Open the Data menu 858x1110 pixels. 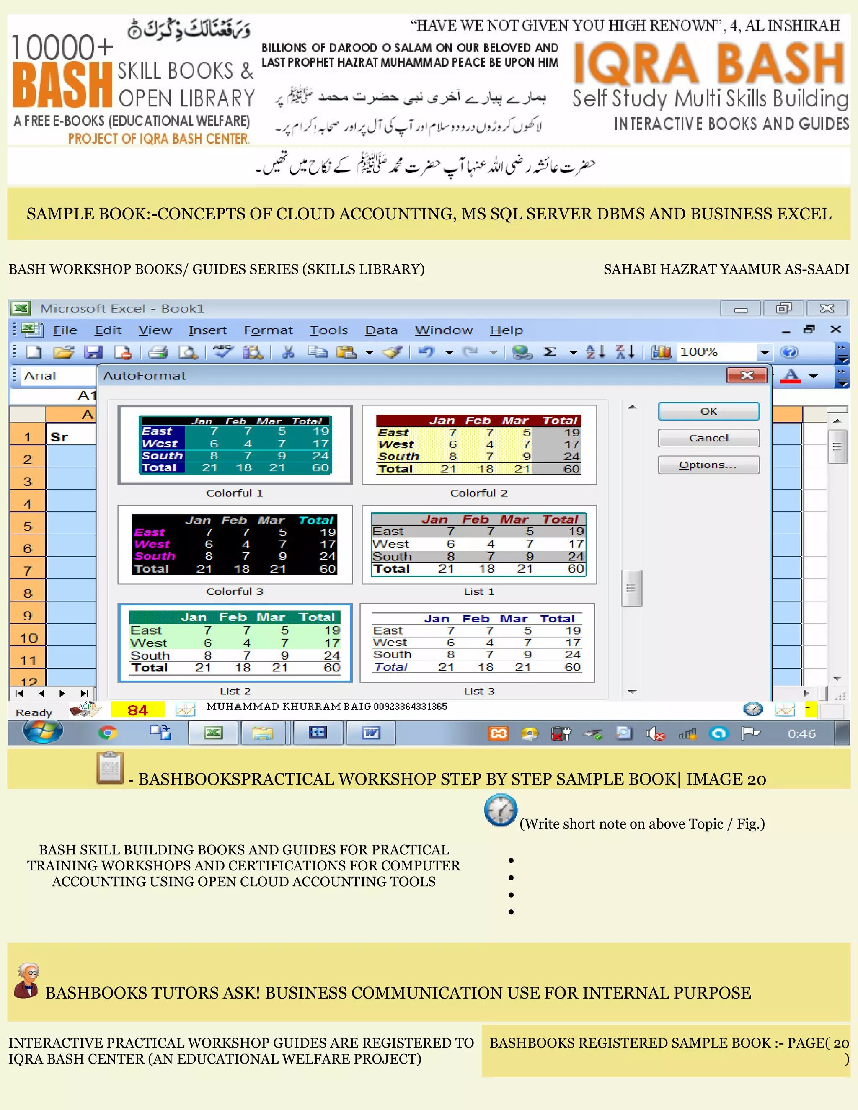point(381,330)
